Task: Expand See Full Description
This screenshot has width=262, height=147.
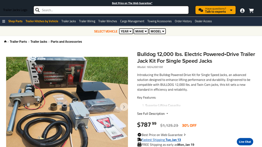Action: point(152,114)
